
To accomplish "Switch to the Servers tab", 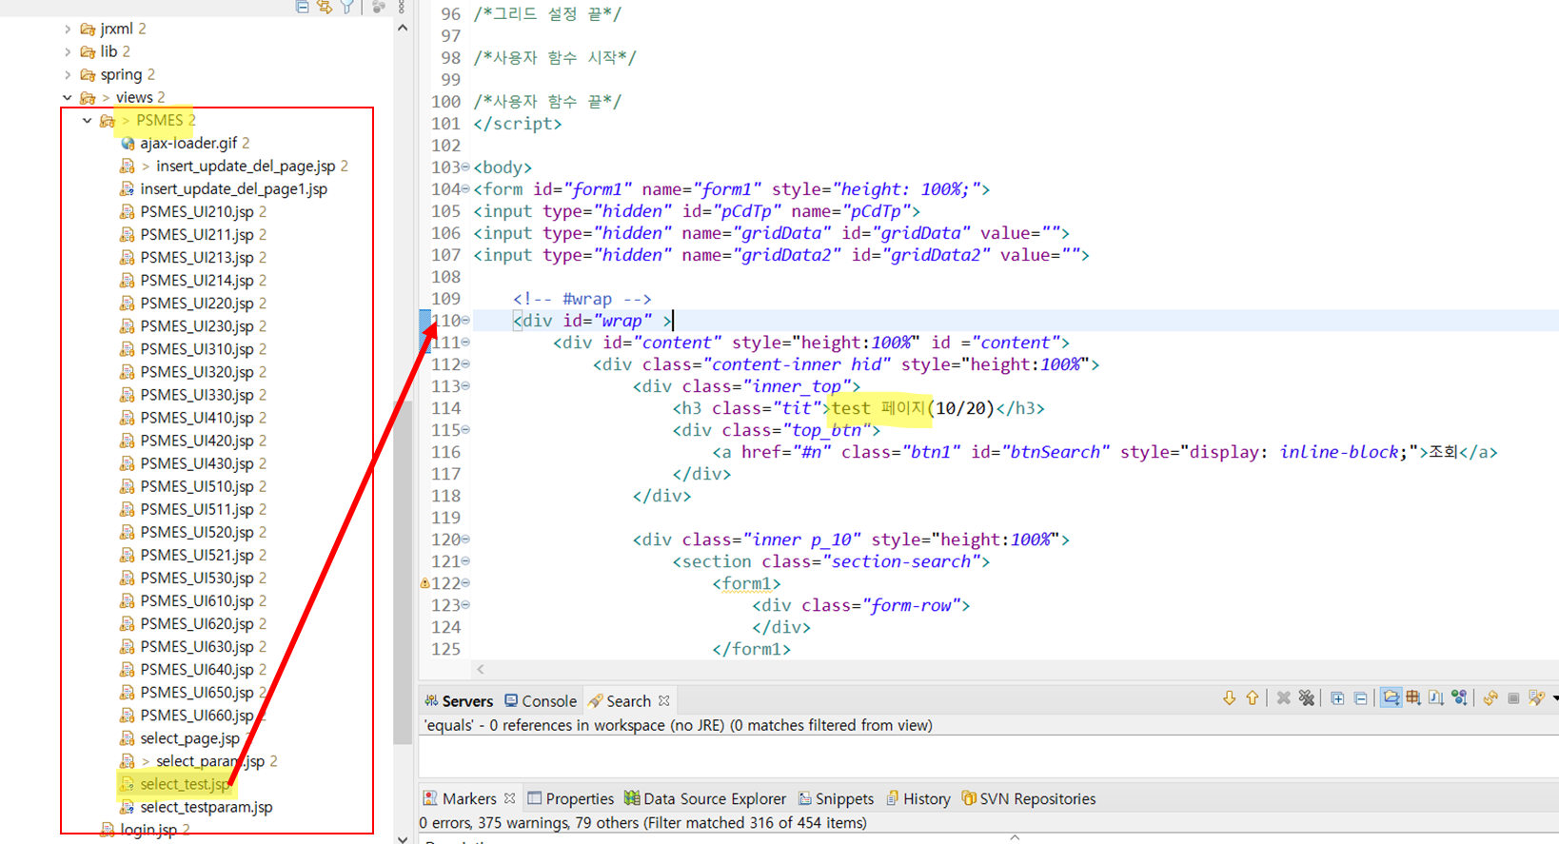I will click(x=459, y=701).
